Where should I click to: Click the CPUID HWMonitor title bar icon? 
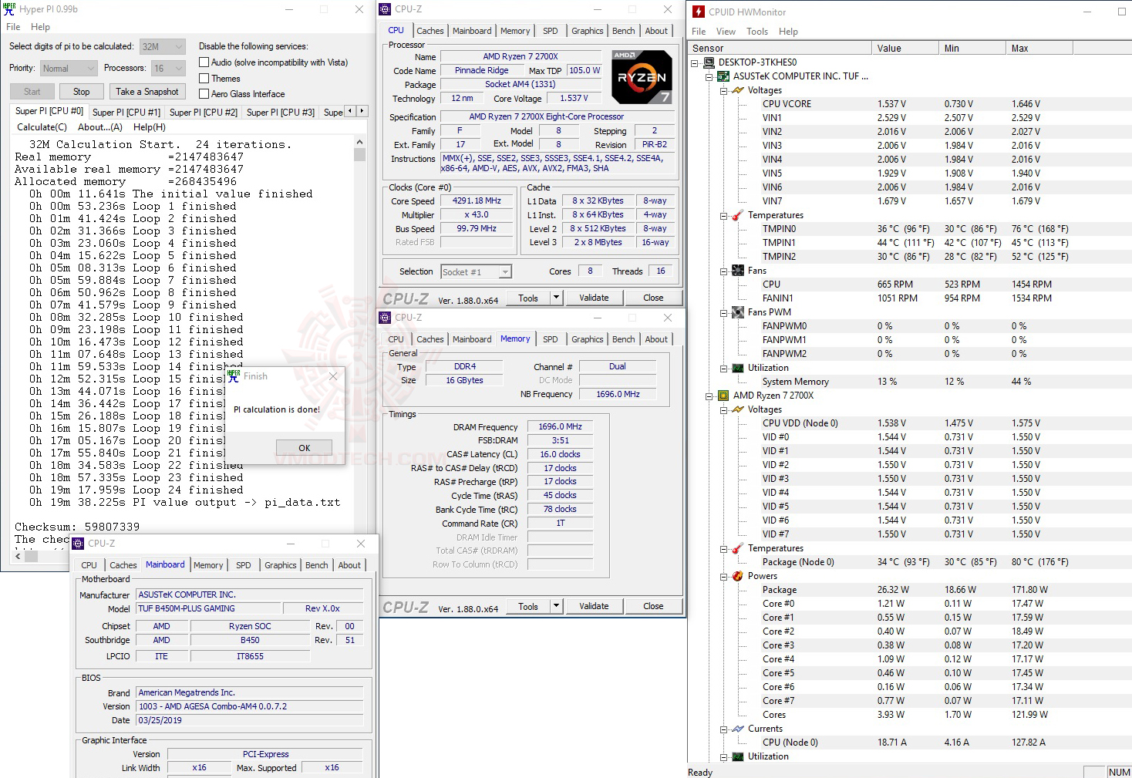tap(699, 12)
